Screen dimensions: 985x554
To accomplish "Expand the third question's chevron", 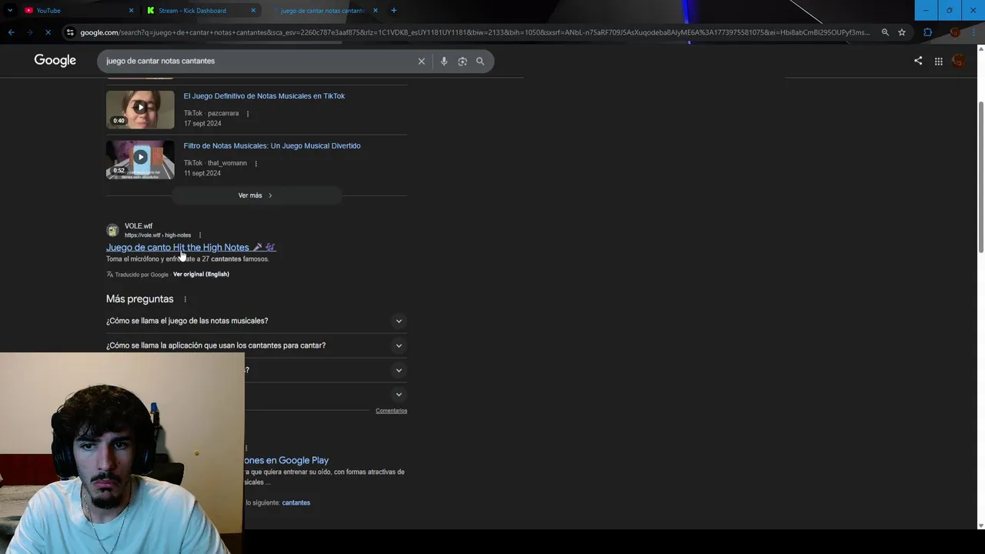I will click(399, 370).
